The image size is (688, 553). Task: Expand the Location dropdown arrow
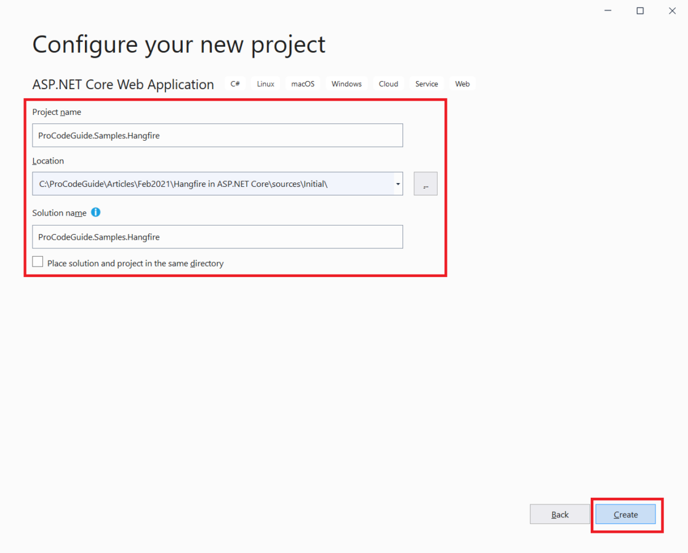point(398,184)
